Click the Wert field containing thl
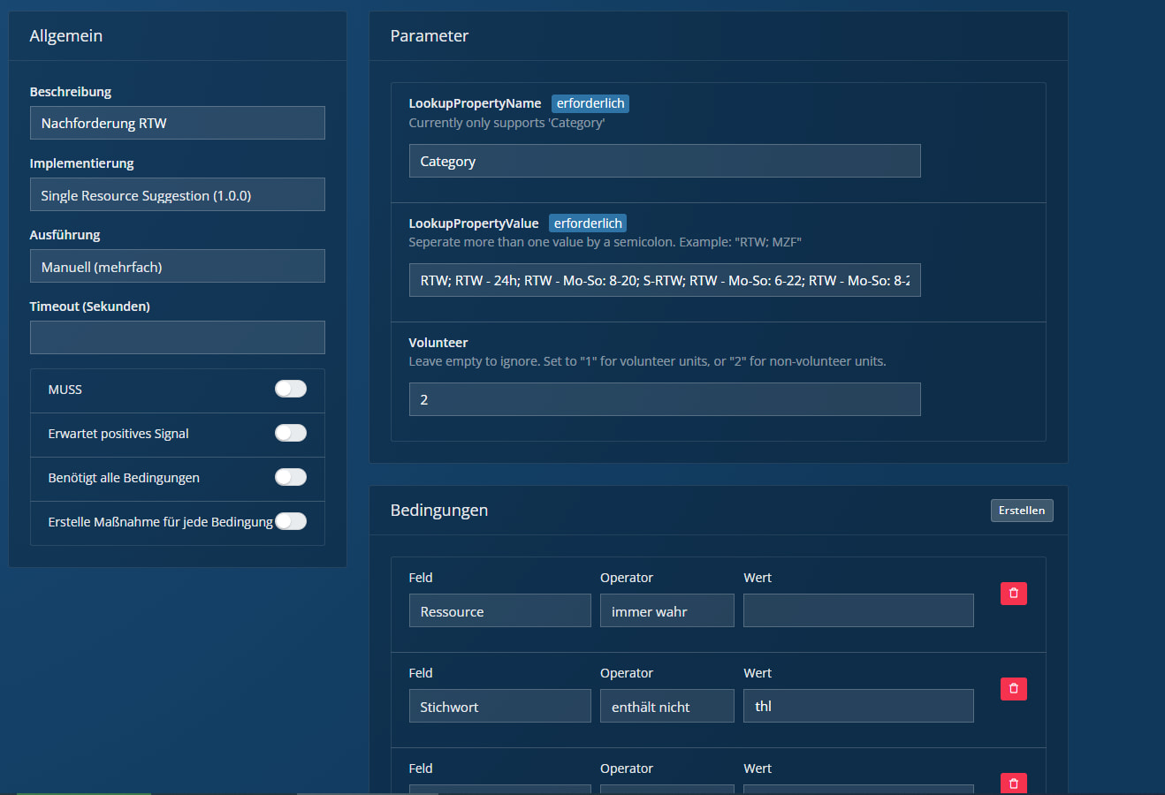The image size is (1165, 795). point(857,707)
